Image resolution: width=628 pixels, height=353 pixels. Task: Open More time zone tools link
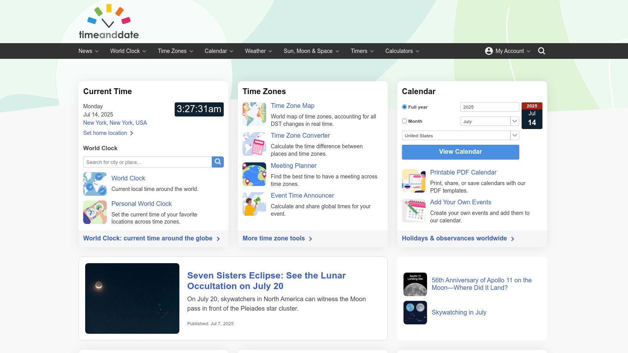click(x=277, y=238)
